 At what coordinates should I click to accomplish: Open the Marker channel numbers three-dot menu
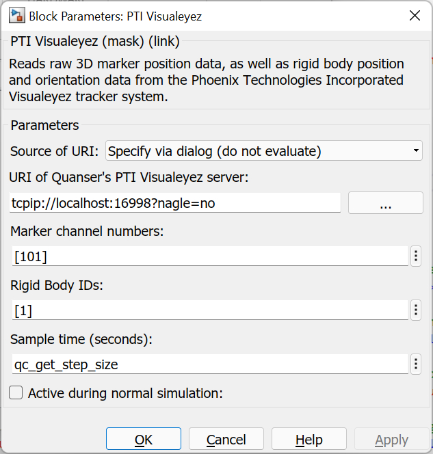tap(416, 256)
